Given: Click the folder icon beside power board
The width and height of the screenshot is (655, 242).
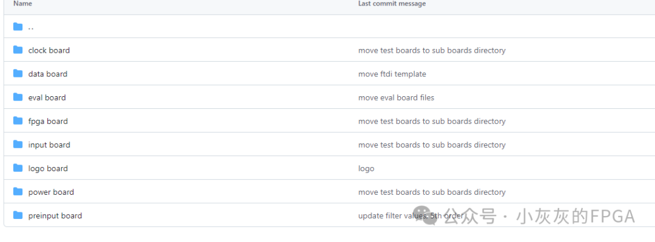Looking at the screenshot, I should 18,192.
